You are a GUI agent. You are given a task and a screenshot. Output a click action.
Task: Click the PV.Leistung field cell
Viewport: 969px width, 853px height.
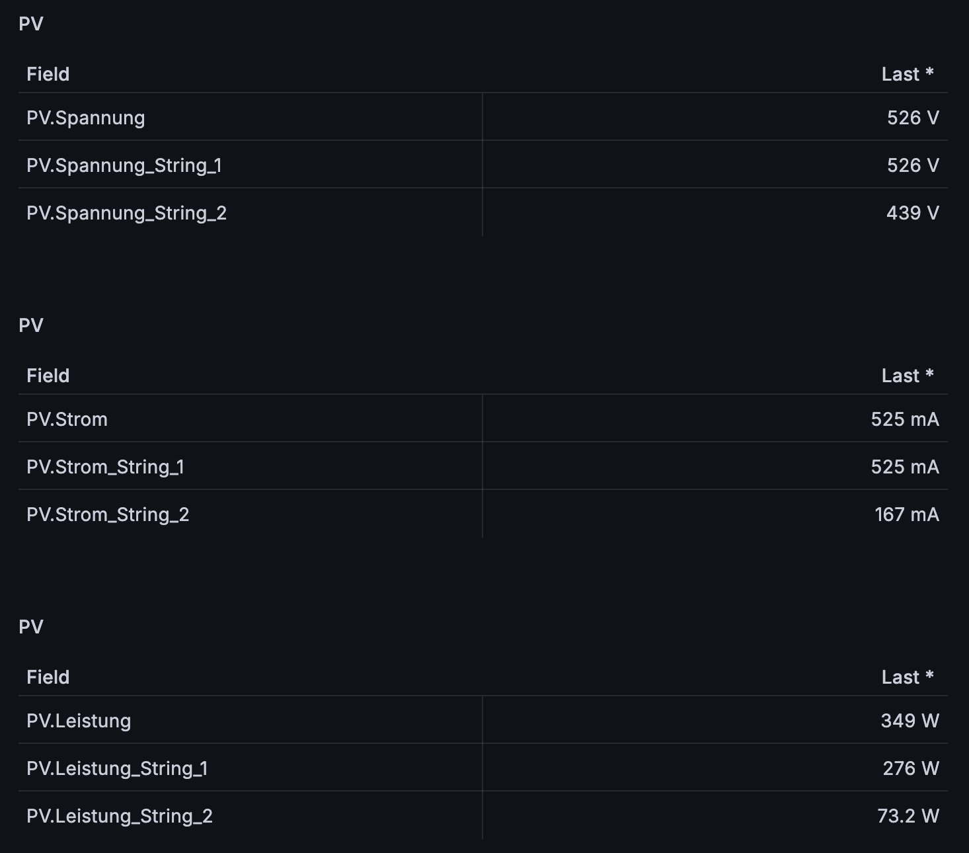pos(79,721)
